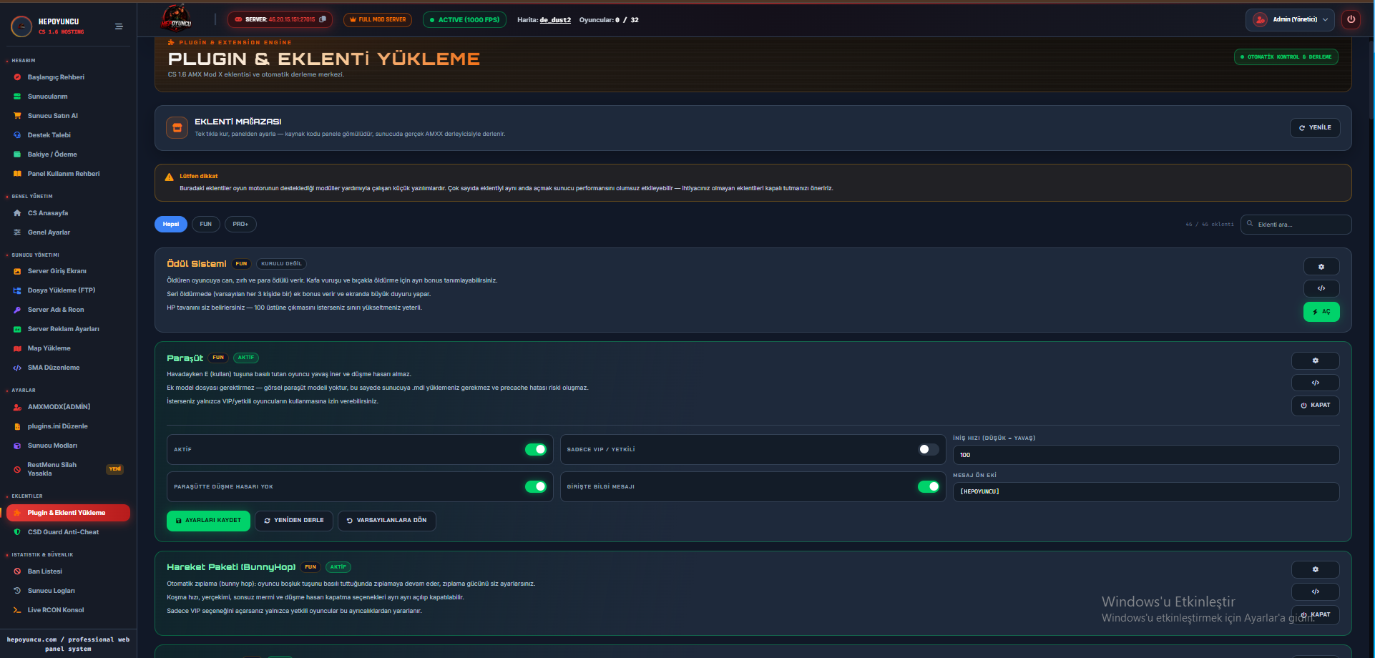
Task: Click the Eklenti Mağazası store icon
Action: pyautogui.click(x=177, y=128)
